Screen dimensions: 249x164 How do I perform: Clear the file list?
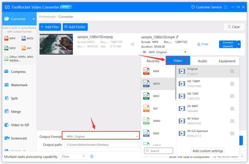pos(234,27)
